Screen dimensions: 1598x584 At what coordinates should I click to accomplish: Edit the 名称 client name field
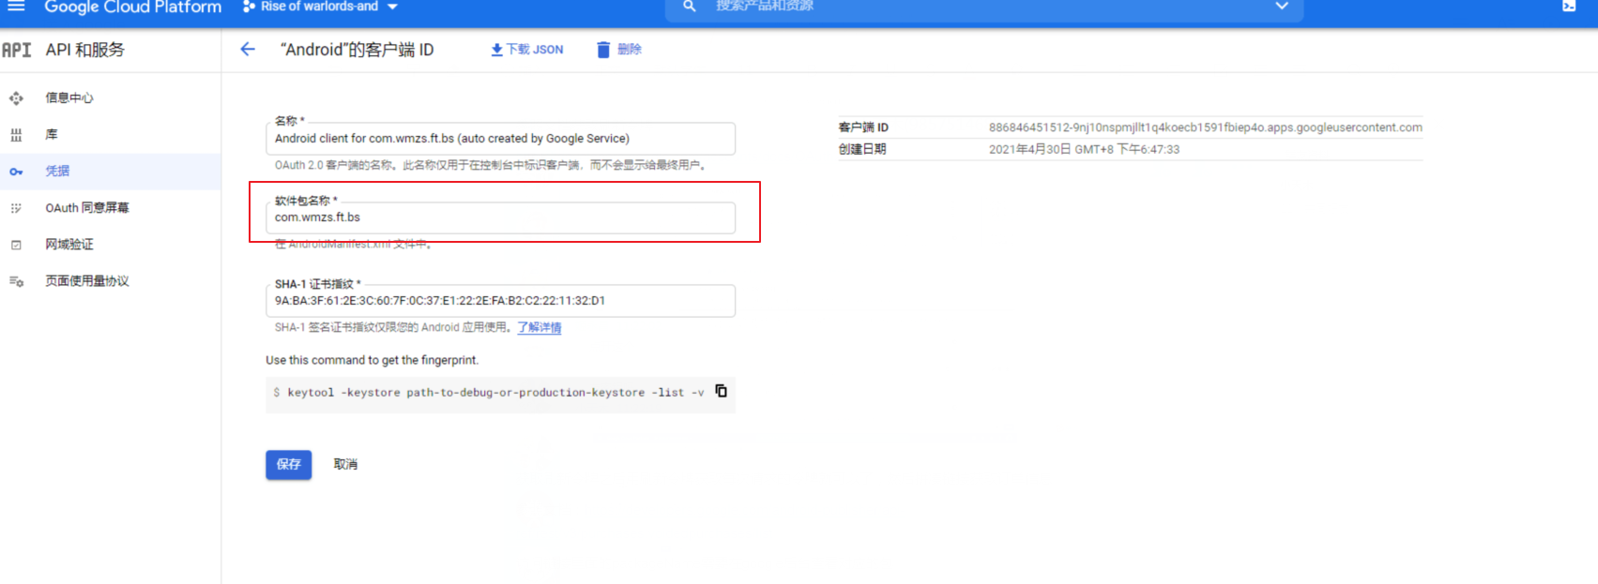click(500, 139)
